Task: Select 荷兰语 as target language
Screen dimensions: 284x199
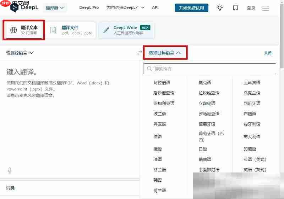Action: click(x=159, y=191)
